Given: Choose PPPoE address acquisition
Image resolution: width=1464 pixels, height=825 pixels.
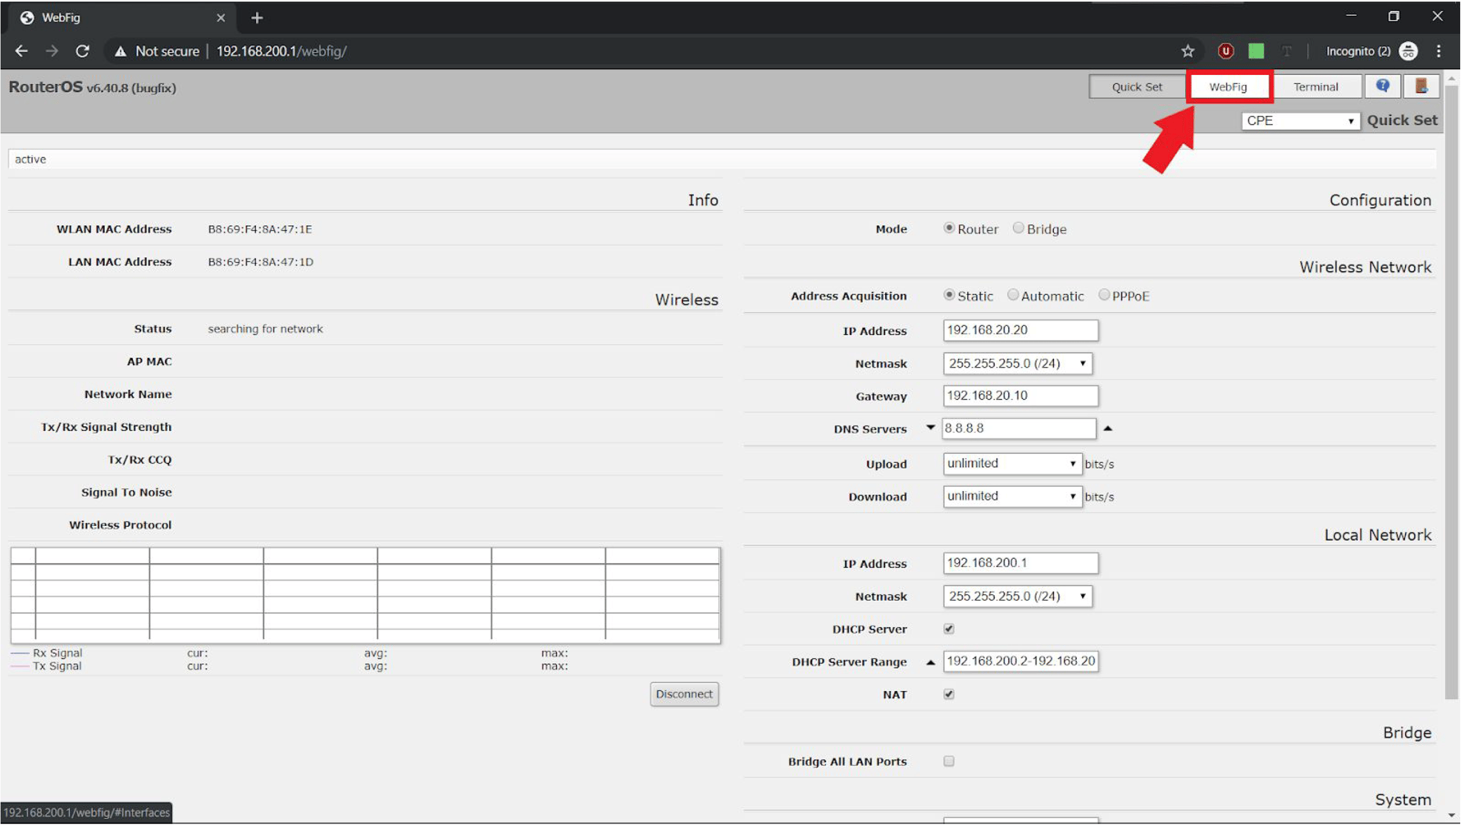Looking at the screenshot, I should 1104,295.
